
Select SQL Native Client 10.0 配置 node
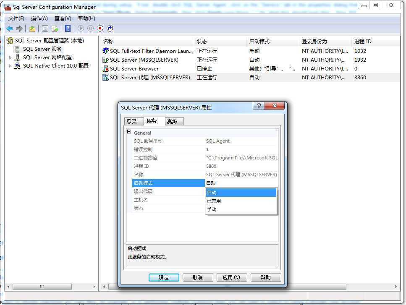coord(56,66)
